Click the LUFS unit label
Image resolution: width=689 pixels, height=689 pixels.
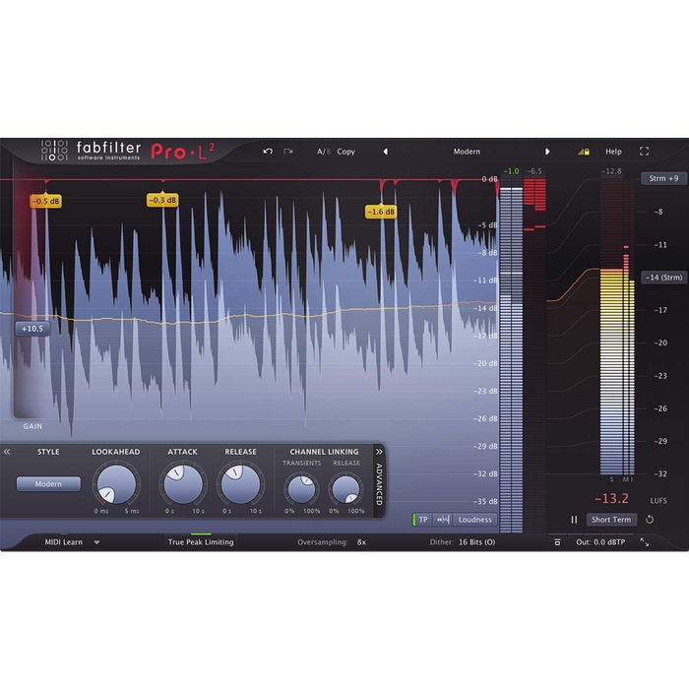[658, 500]
